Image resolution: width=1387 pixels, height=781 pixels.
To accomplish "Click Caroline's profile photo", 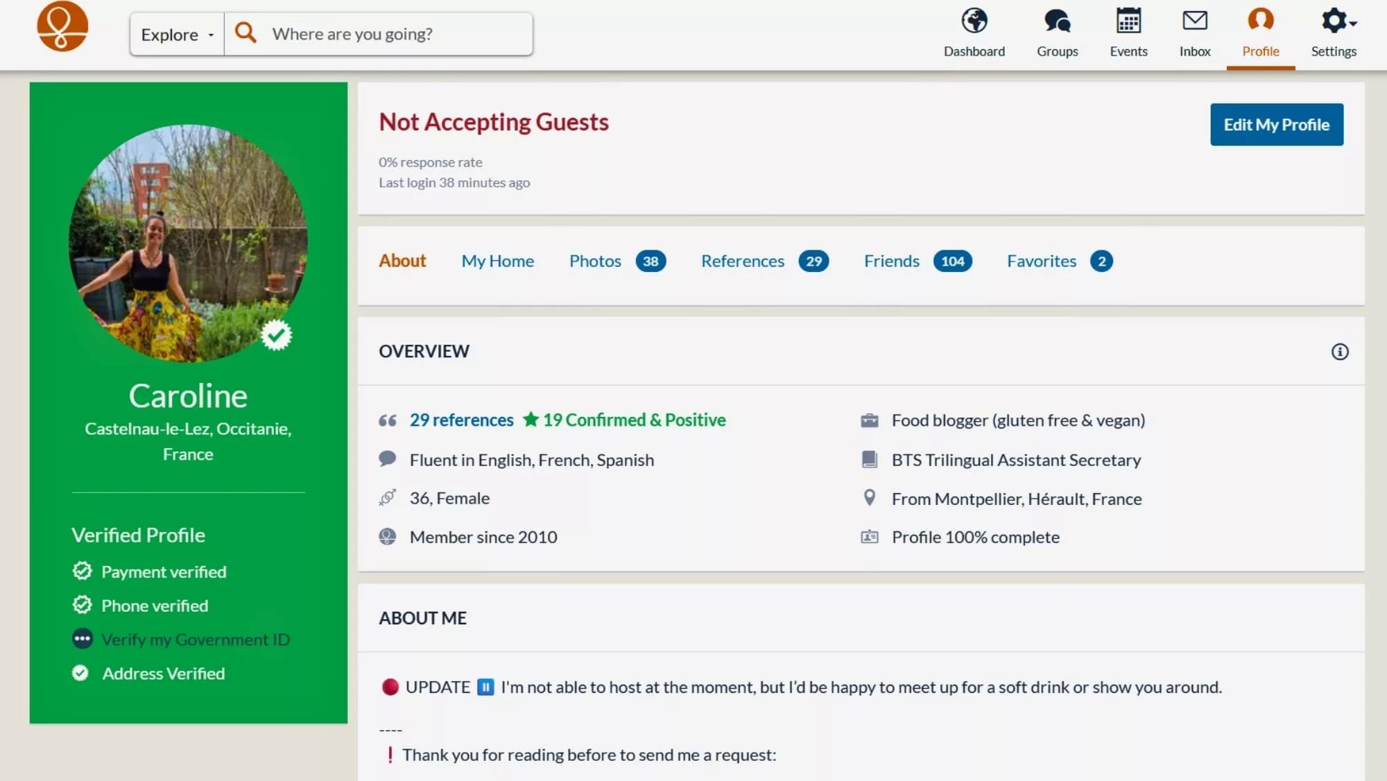I will [188, 243].
